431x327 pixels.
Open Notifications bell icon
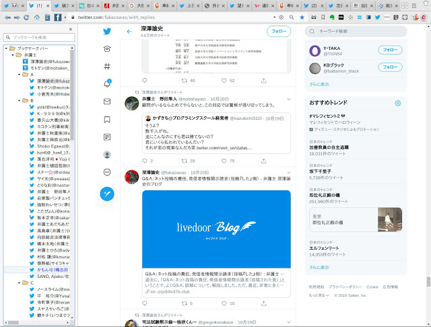coord(107,83)
